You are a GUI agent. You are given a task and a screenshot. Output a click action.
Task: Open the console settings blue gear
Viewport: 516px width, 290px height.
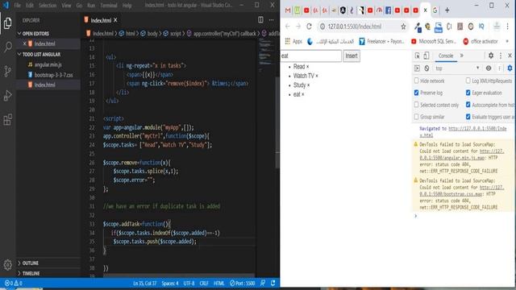pyautogui.click(x=510, y=68)
